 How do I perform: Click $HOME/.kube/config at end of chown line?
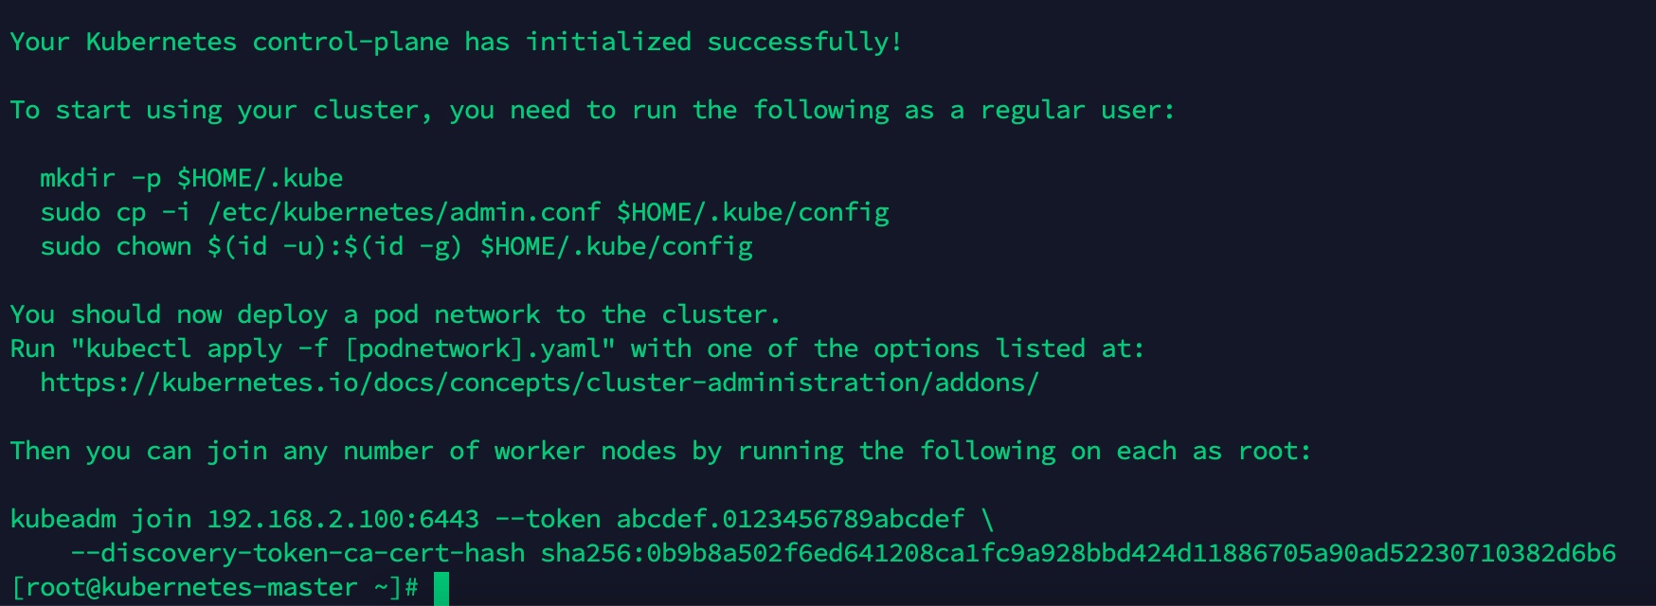pos(616,246)
